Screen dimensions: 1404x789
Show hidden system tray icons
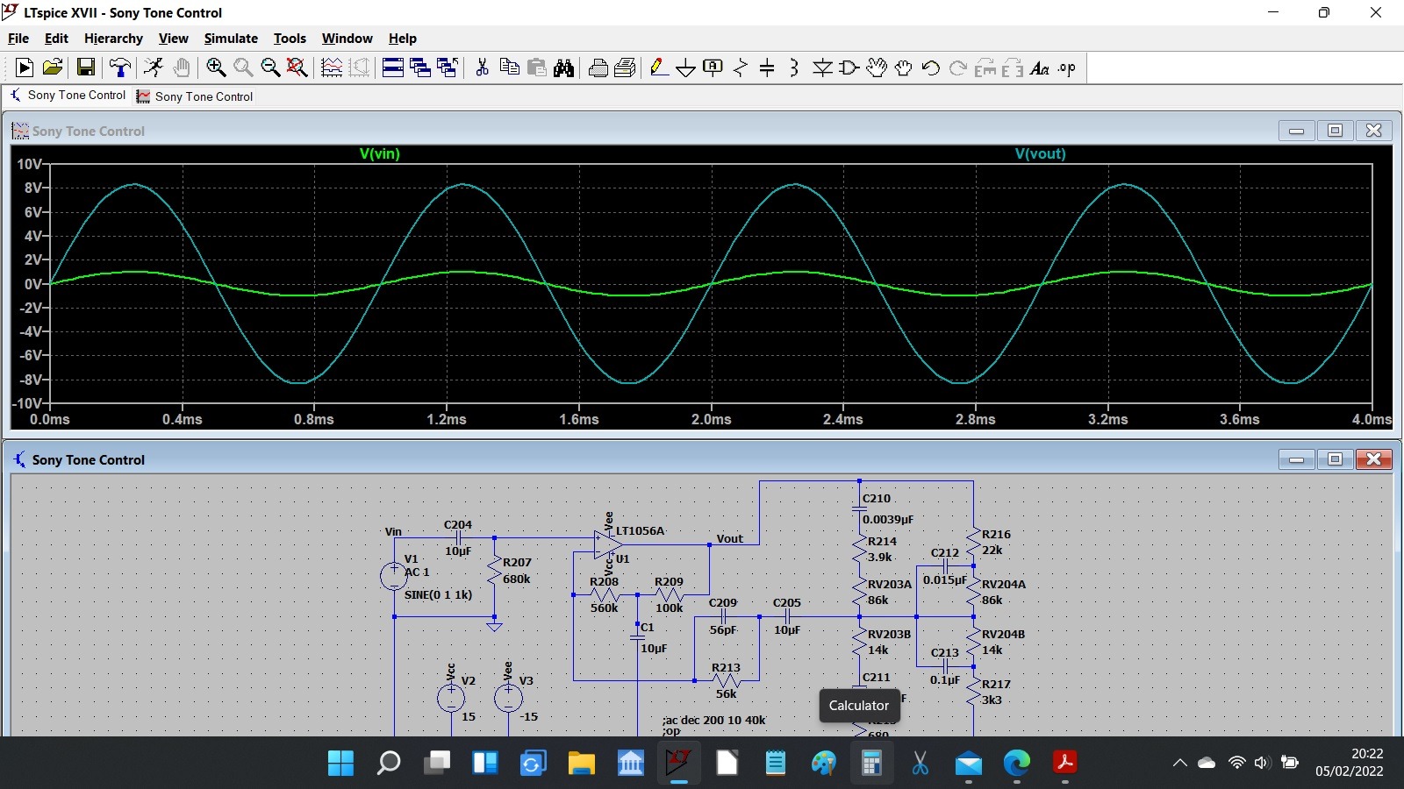point(1179,763)
